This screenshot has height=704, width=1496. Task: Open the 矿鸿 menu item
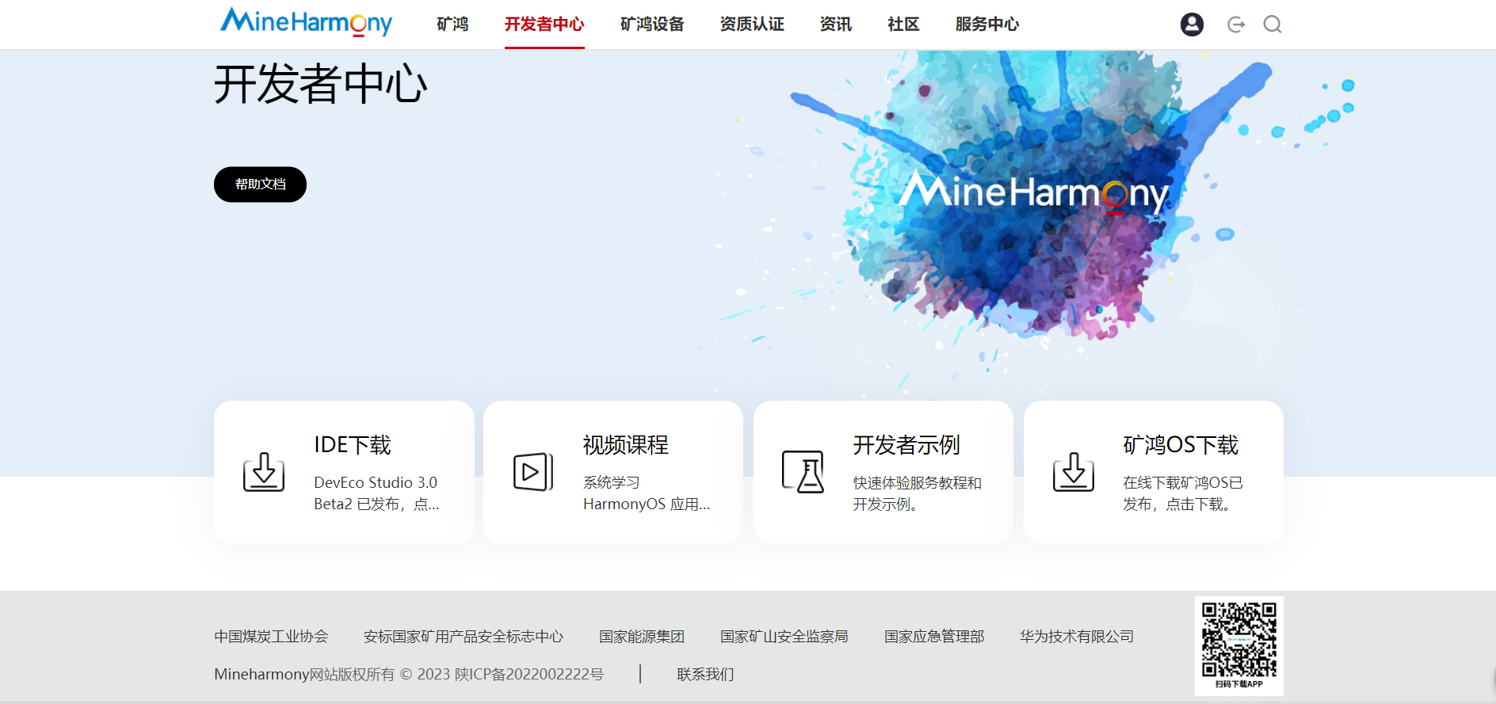[452, 25]
